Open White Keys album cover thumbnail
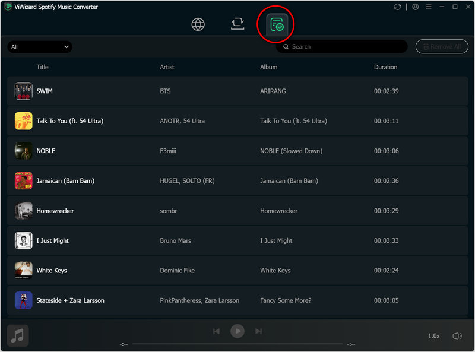The height and width of the screenshot is (352, 475). (23, 271)
